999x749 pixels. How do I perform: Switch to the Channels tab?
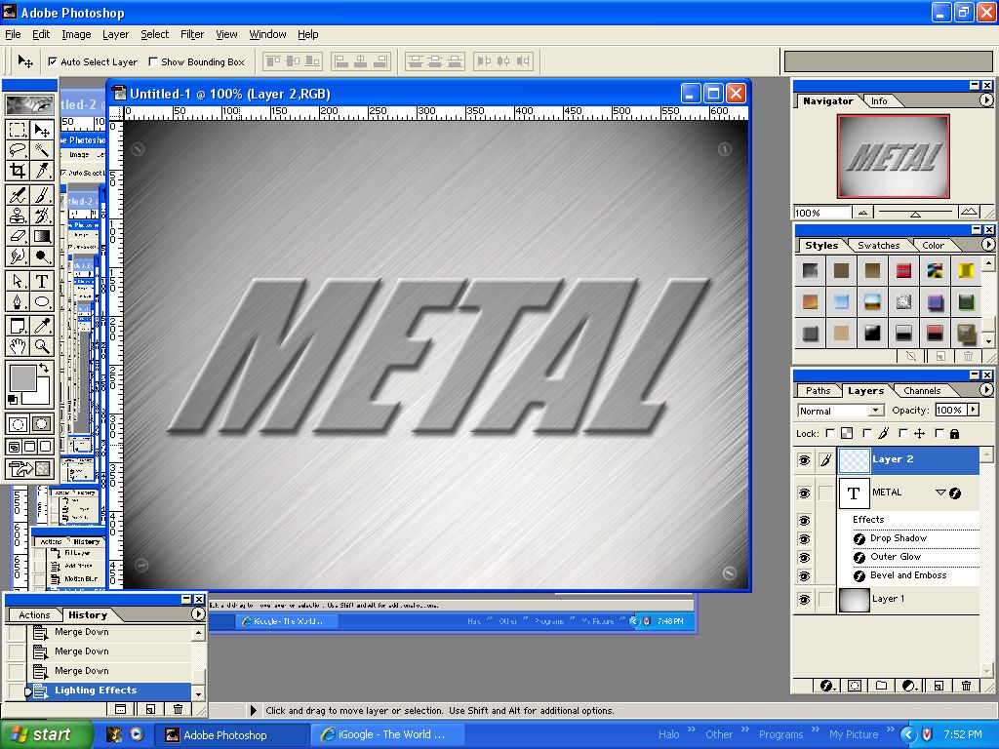[x=922, y=390]
